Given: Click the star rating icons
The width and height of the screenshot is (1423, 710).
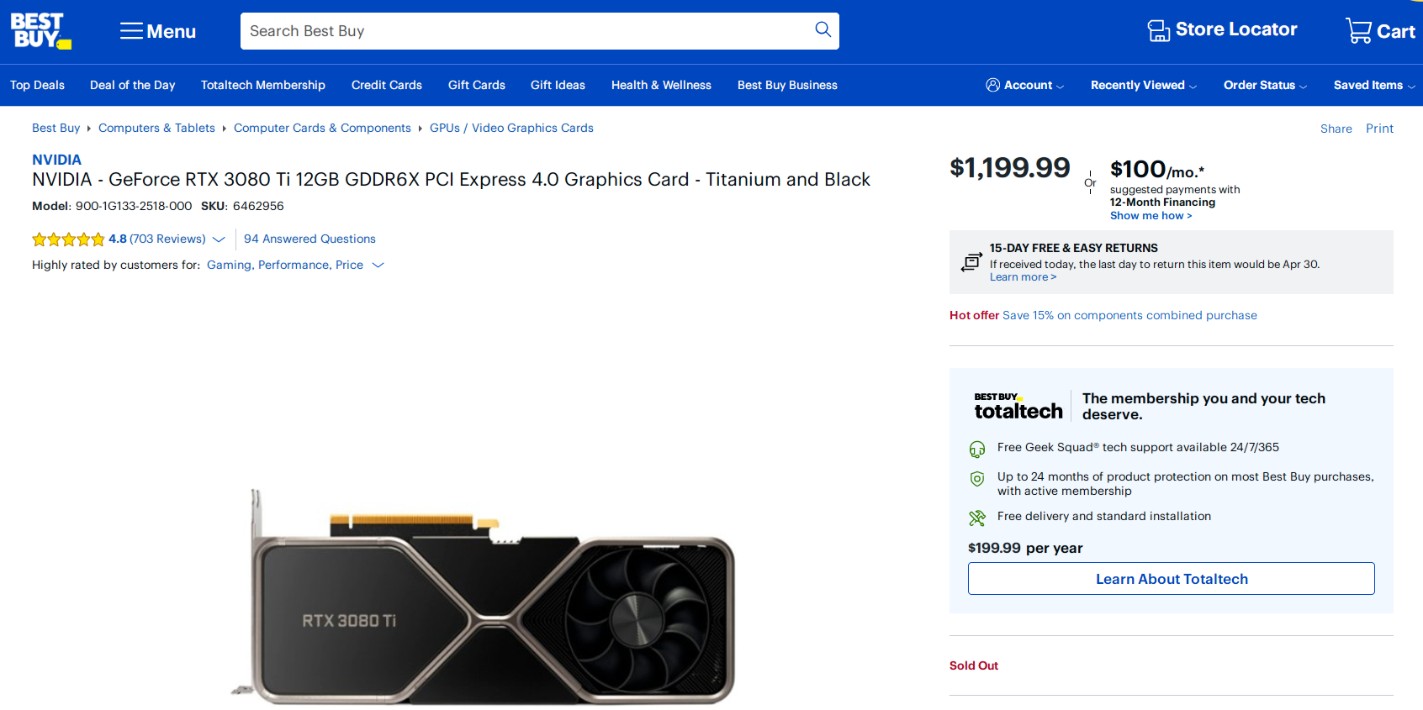Looking at the screenshot, I should [68, 239].
